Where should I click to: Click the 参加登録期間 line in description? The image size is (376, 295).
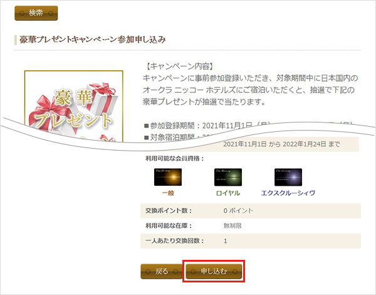[248, 126]
